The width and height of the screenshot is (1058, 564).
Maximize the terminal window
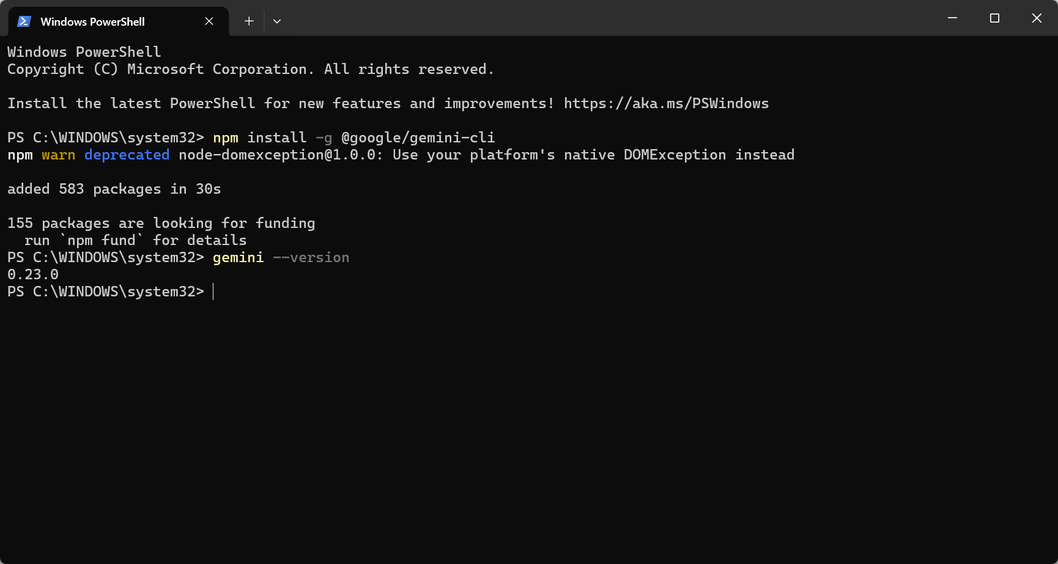(994, 18)
